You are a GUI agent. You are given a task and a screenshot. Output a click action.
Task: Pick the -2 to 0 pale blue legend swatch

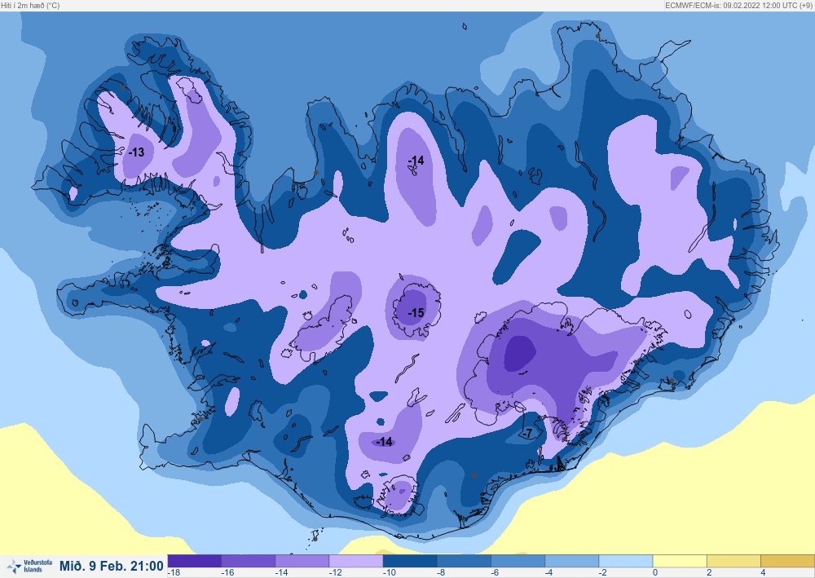click(626, 561)
